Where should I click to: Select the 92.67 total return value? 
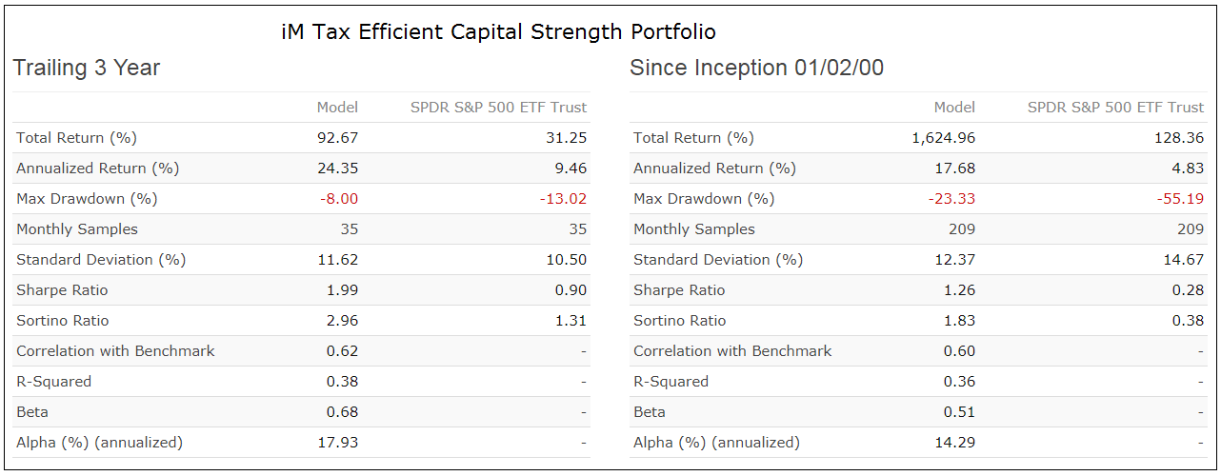337,138
